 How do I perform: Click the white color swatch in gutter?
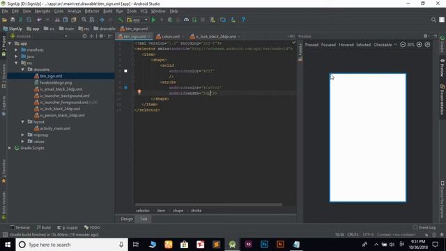click(x=125, y=71)
